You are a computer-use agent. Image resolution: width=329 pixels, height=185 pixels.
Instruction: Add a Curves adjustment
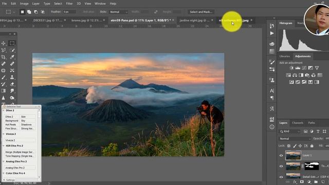(304, 68)
